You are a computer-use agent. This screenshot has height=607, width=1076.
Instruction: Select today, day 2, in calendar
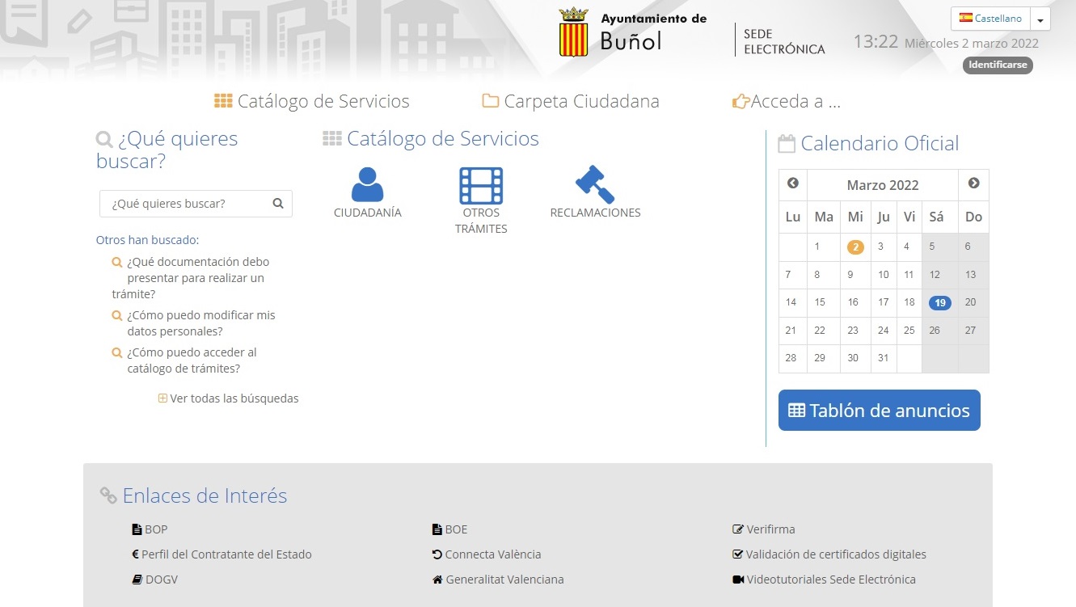[855, 247]
